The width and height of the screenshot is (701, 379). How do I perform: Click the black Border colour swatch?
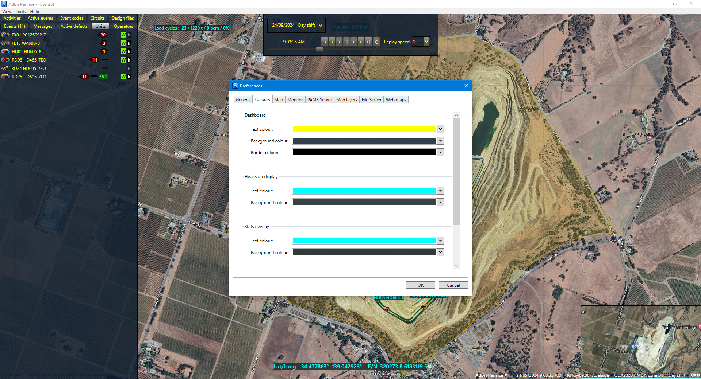click(365, 152)
